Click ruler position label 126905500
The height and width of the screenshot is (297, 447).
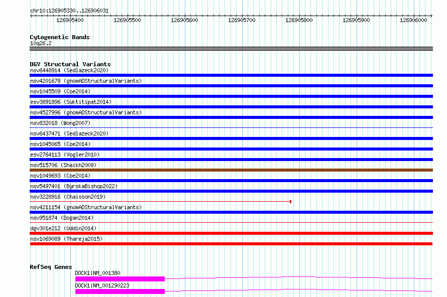point(127,20)
